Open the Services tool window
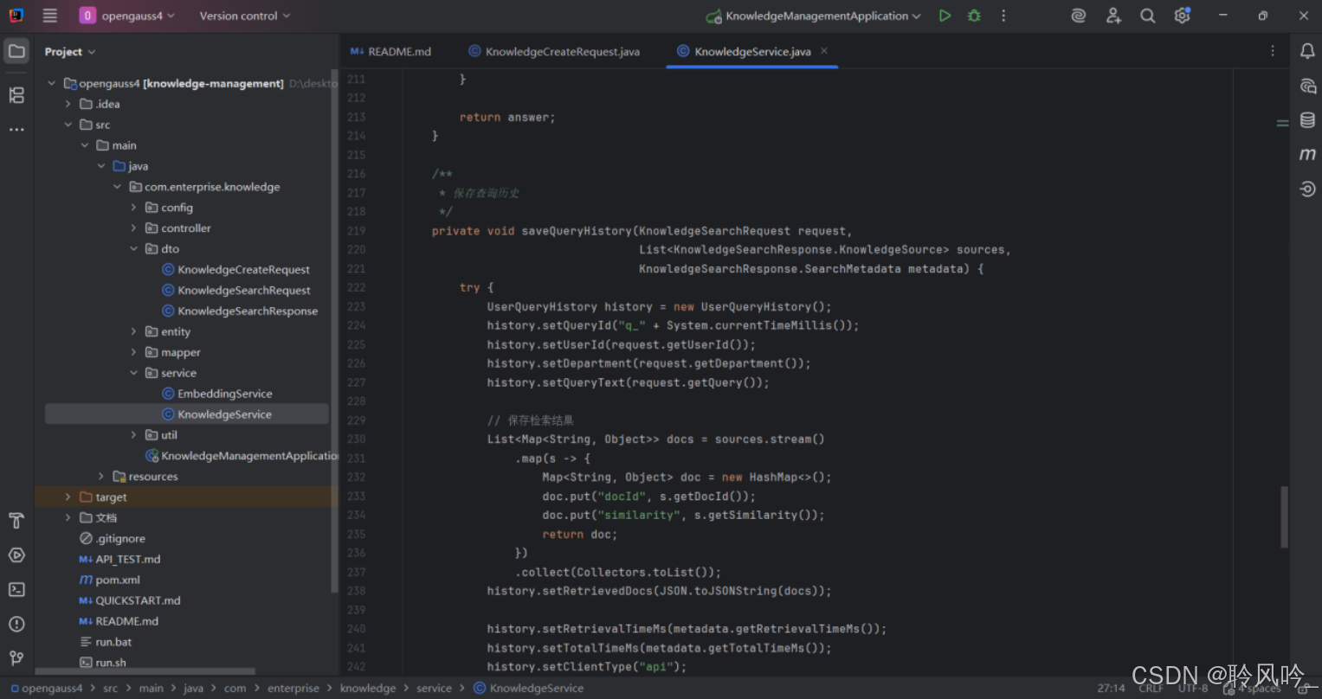This screenshot has height=699, width=1322. tap(16, 555)
